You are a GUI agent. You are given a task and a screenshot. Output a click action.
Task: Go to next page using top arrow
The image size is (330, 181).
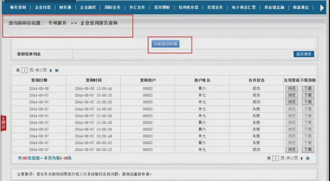pos(51,71)
